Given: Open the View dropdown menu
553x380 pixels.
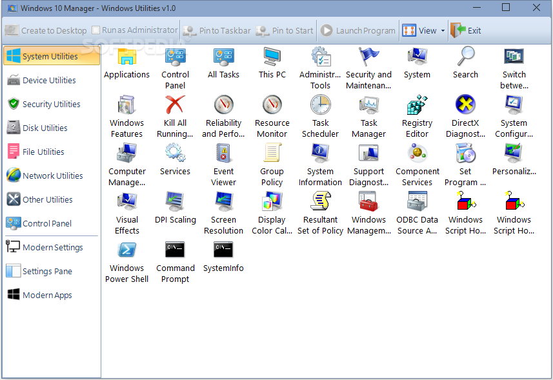Looking at the screenshot, I should pos(423,31).
